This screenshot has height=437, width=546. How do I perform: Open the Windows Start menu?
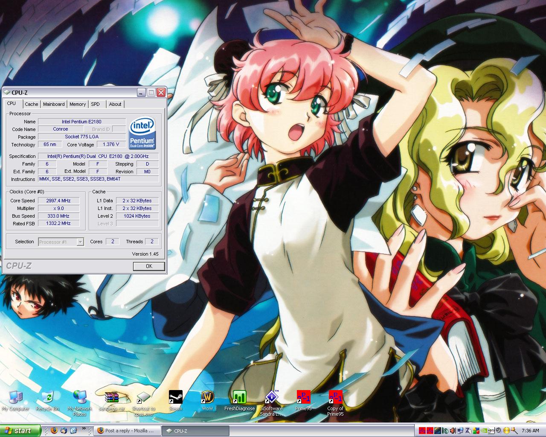20,430
